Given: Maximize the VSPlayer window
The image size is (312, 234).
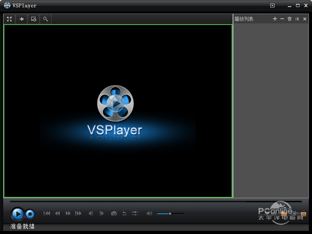Looking at the screenshot, I should (298, 5).
